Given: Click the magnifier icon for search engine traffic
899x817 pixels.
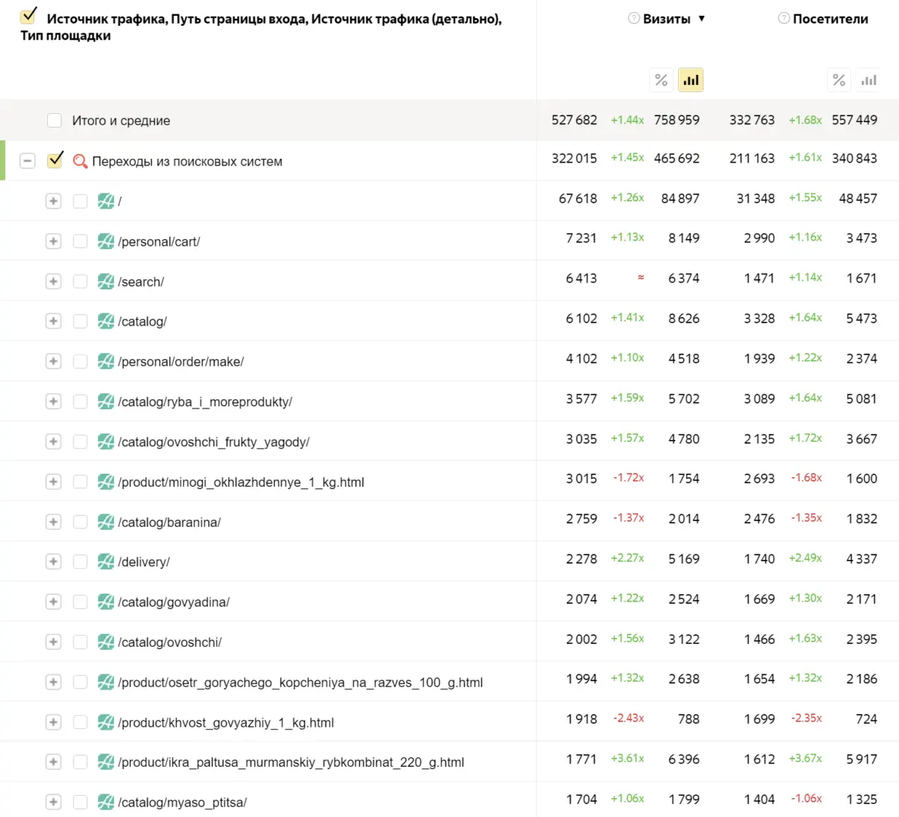Looking at the screenshot, I should tap(80, 161).
